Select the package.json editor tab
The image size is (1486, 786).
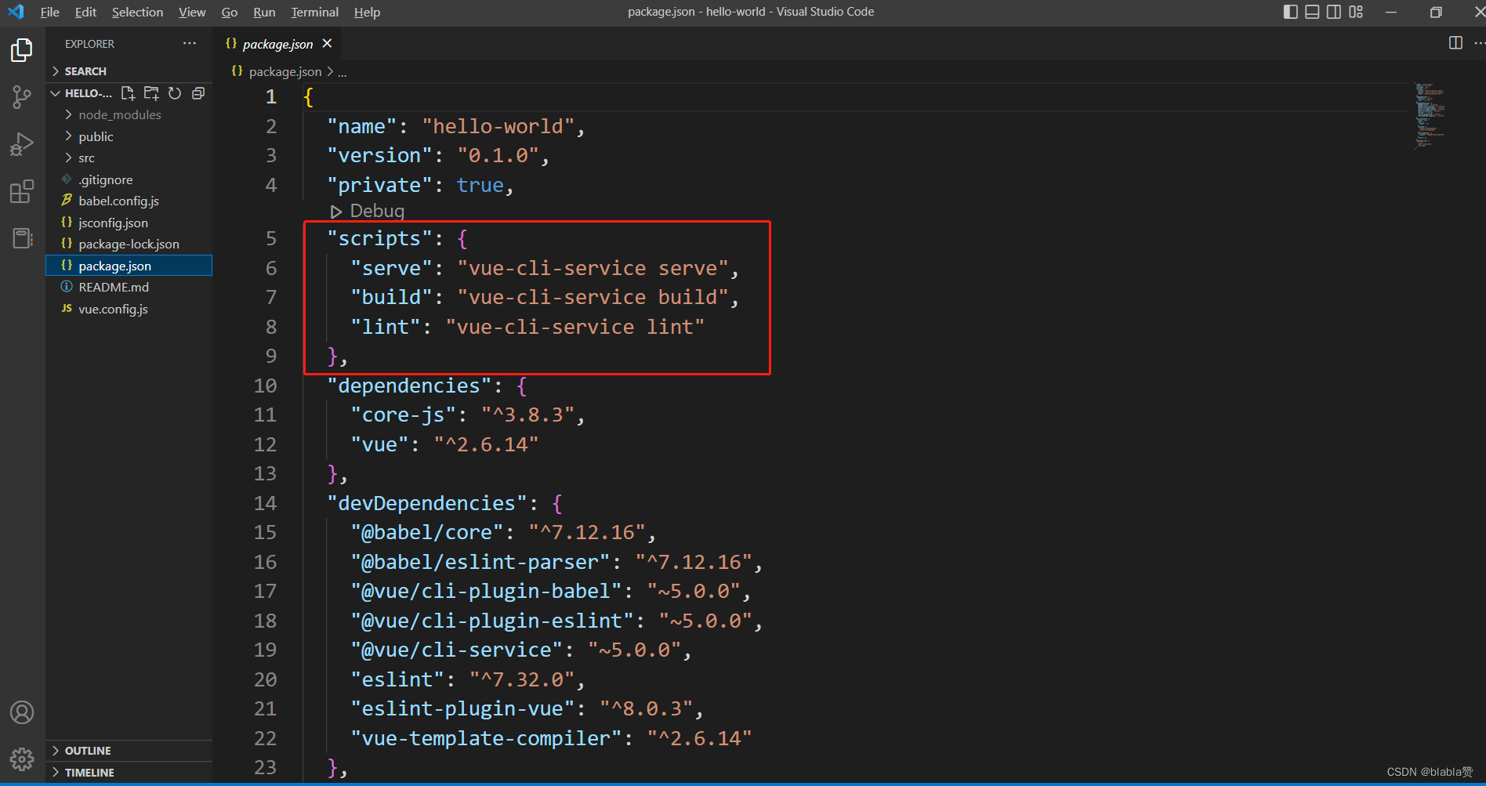tap(277, 44)
